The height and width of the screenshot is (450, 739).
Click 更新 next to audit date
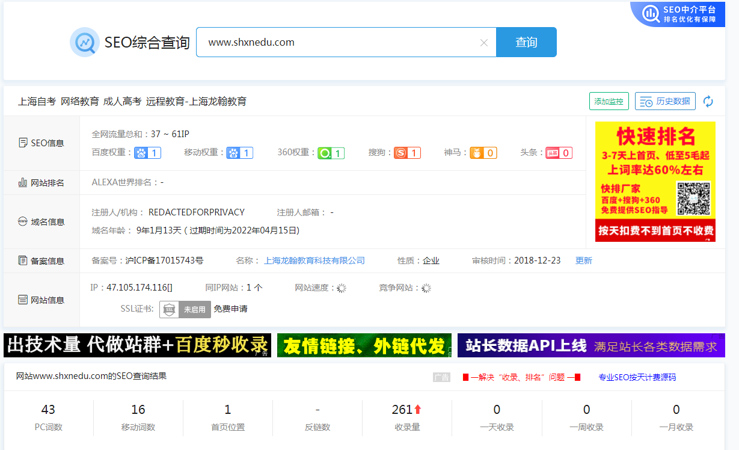584,260
